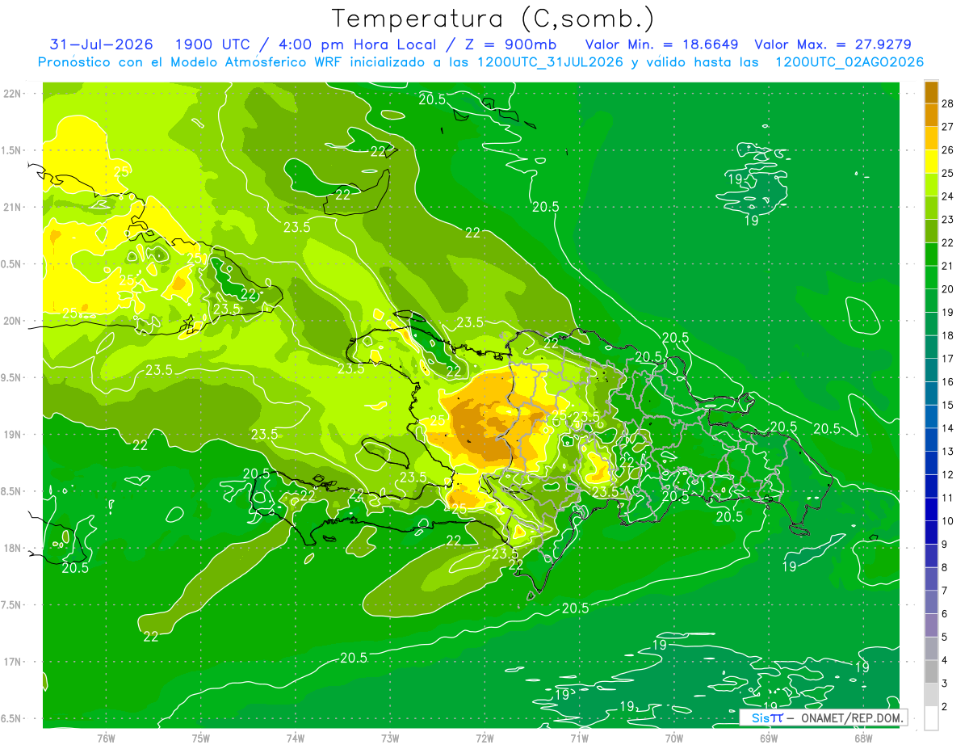Click the colorbar label "26"

(948, 150)
